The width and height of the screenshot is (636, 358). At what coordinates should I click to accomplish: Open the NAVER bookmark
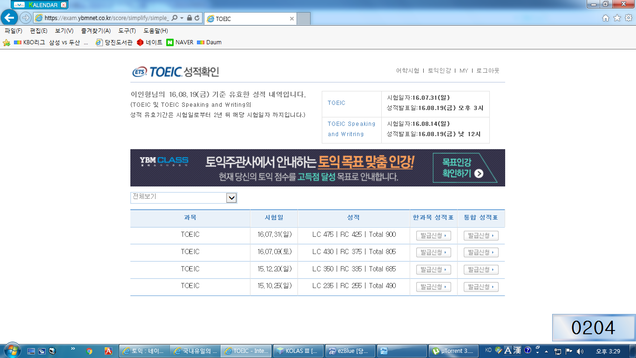(x=180, y=42)
